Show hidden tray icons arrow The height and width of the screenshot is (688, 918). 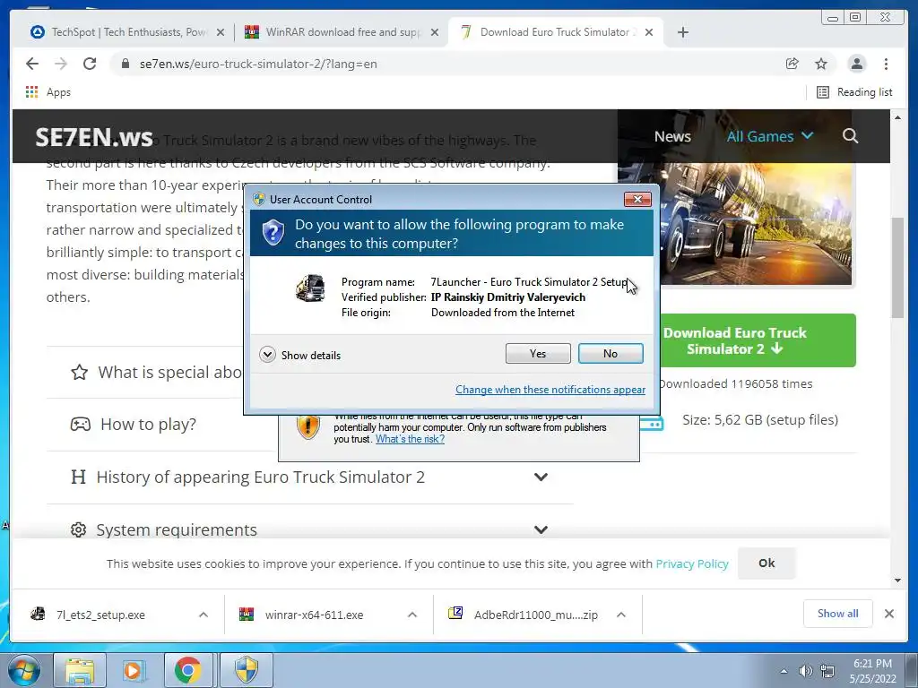pos(784,672)
